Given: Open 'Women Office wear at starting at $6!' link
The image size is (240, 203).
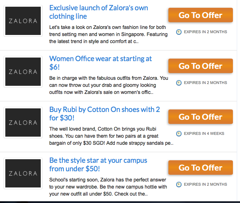Looking at the screenshot, I should [x=100, y=63].
